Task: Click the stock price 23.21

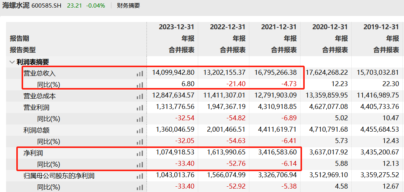Action: coord(74,5)
